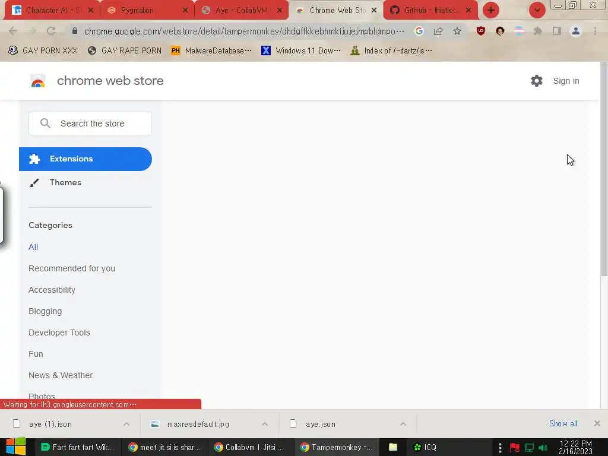The width and height of the screenshot is (608, 456).
Task: Click the Sign in link
Action: 566,81
